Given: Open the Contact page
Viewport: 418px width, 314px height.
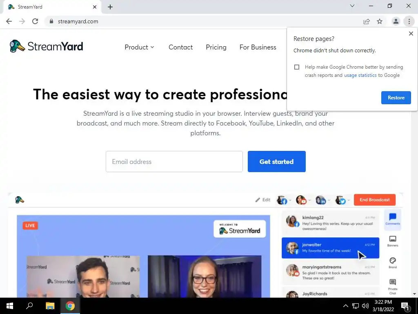Looking at the screenshot, I should [x=180, y=47].
